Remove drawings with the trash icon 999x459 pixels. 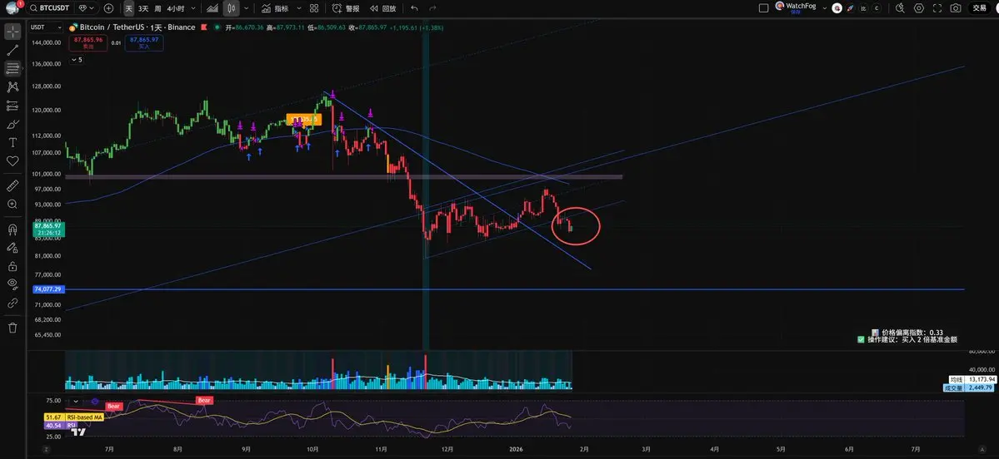[12, 328]
